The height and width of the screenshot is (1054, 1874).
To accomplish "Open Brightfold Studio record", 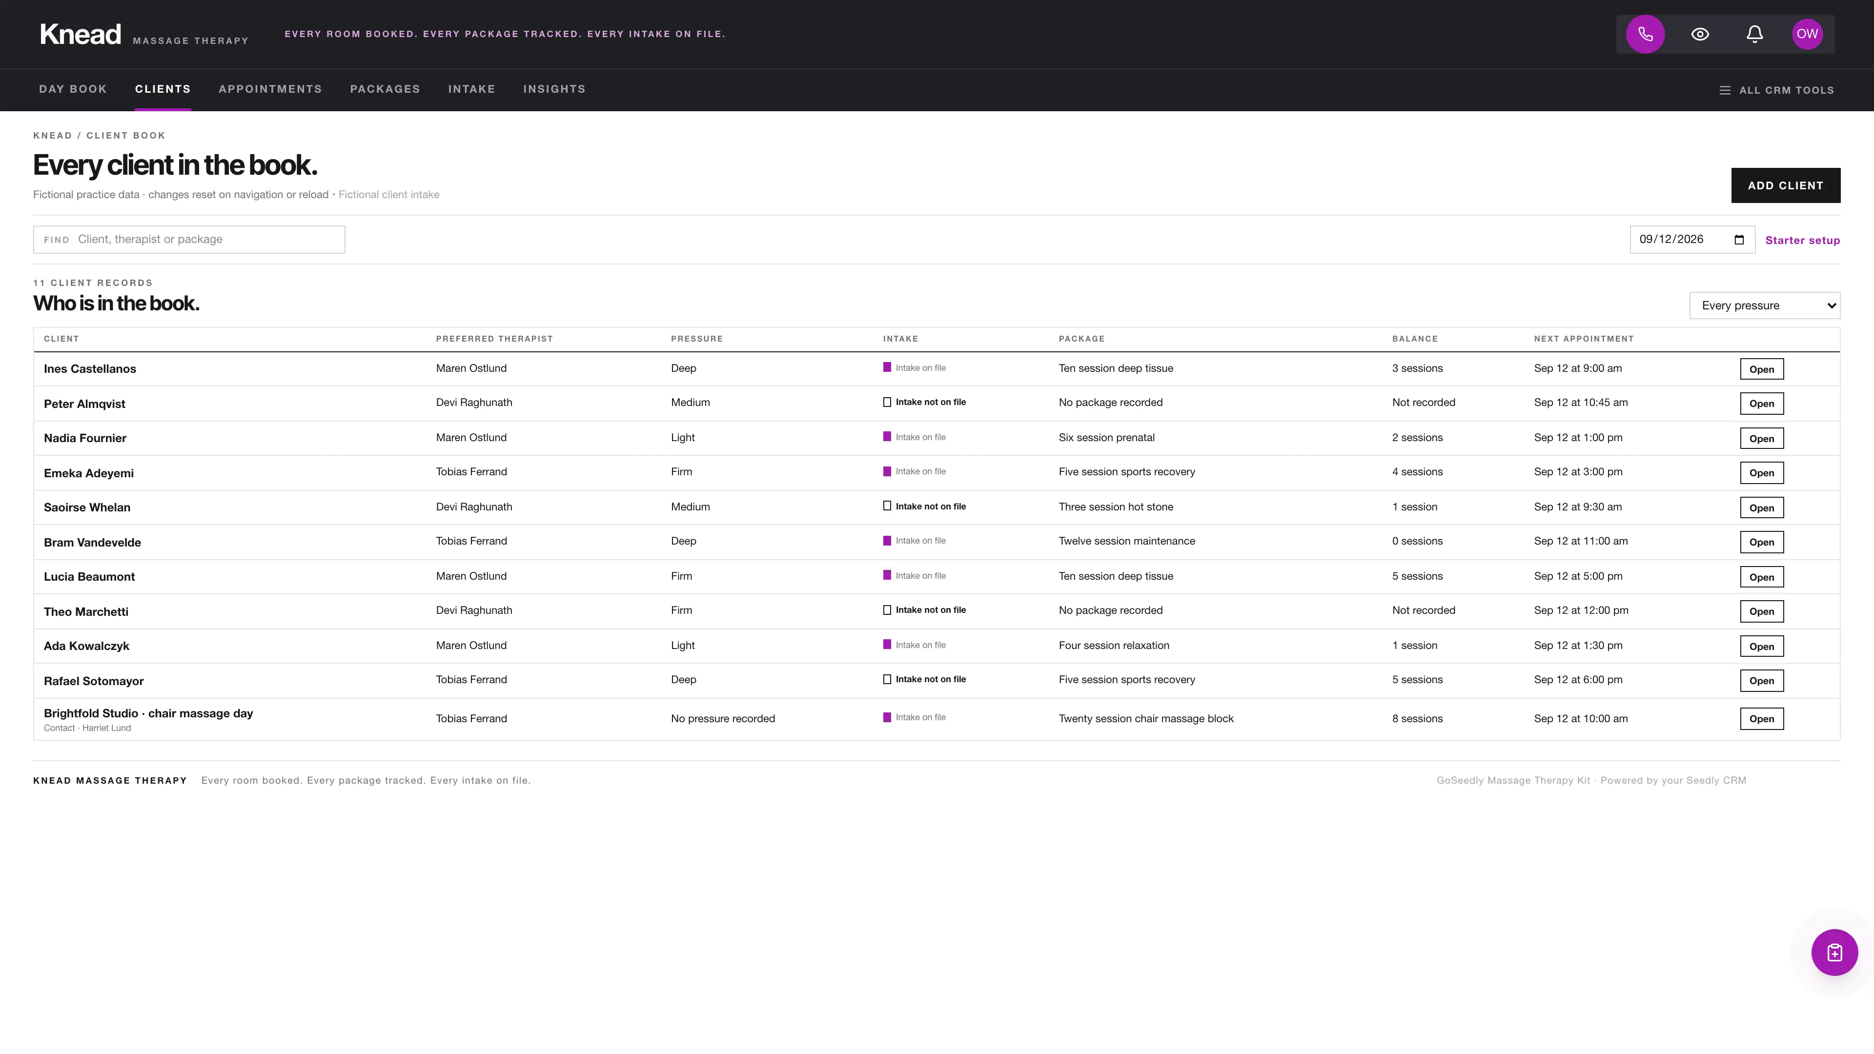I will 1761,719.
